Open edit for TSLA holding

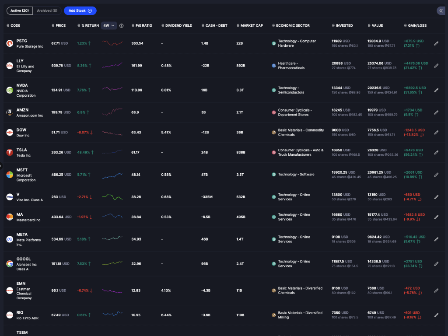coord(436,153)
